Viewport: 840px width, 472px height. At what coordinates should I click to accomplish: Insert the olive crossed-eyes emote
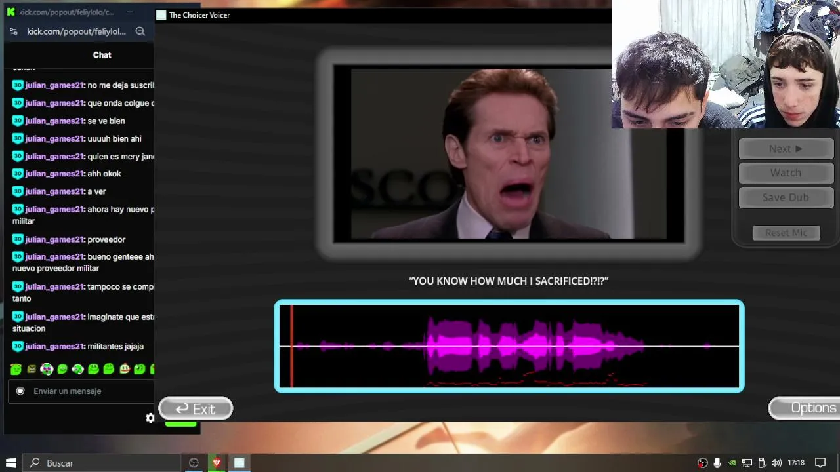(x=31, y=369)
